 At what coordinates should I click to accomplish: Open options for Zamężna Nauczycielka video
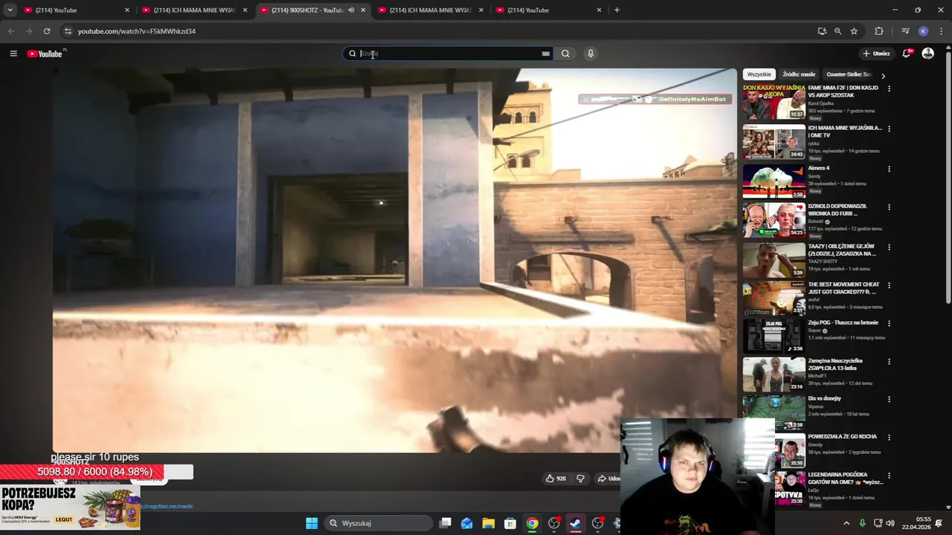(889, 362)
